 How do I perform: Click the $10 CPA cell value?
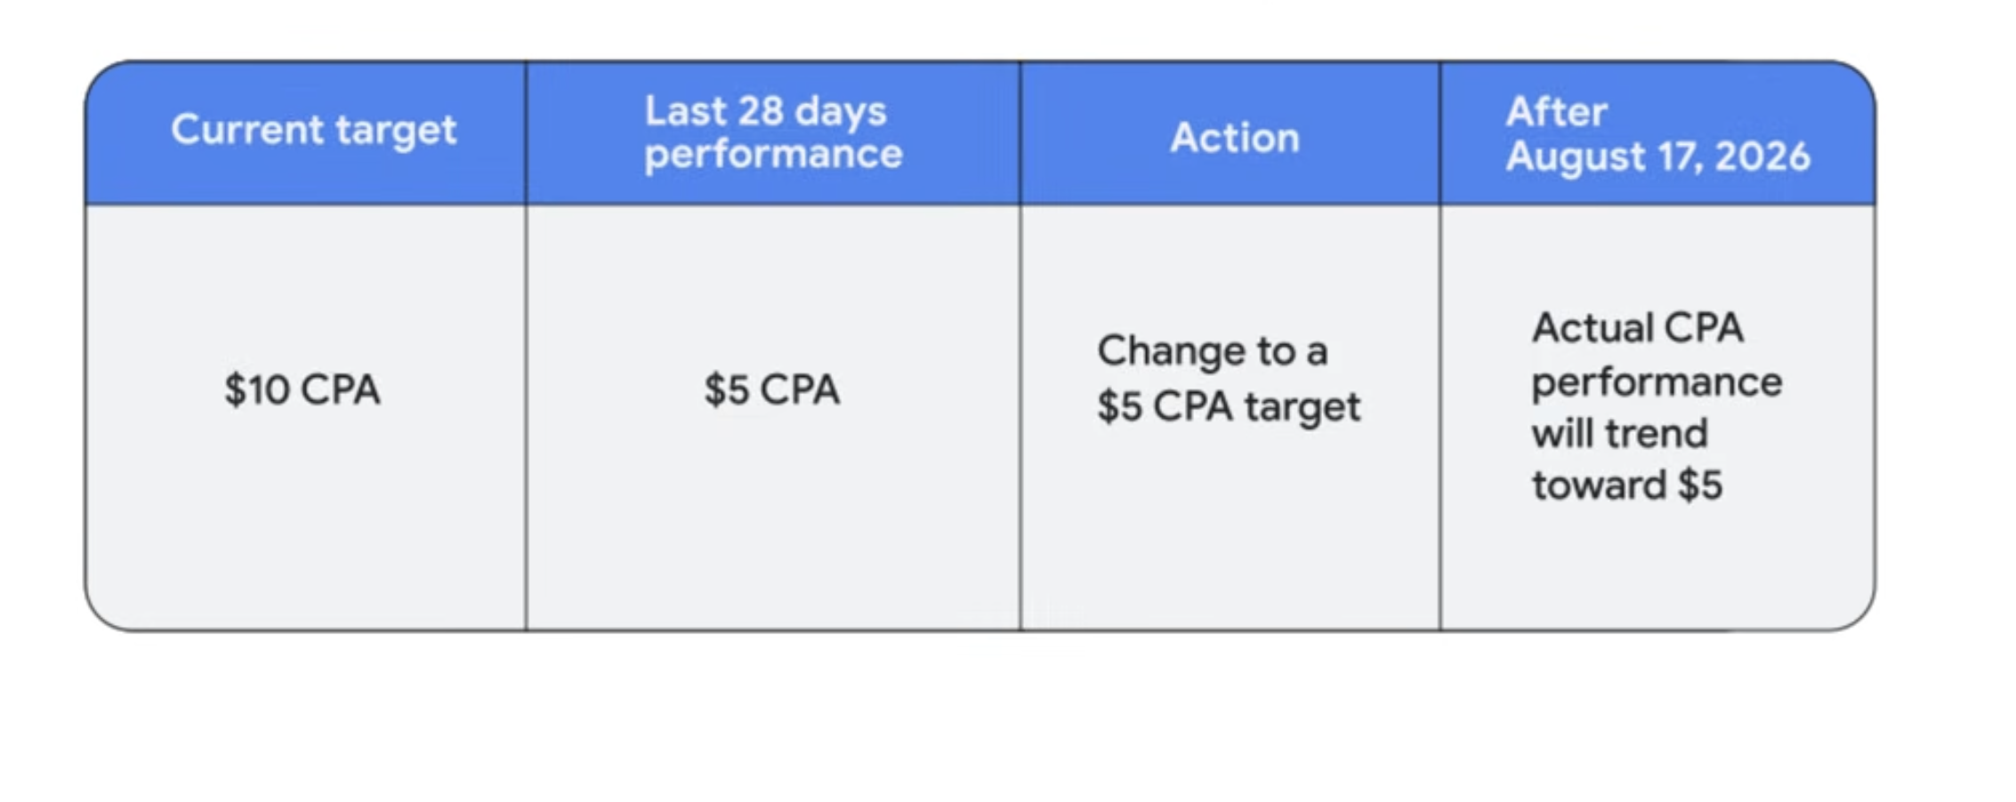[x=302, y=389]
